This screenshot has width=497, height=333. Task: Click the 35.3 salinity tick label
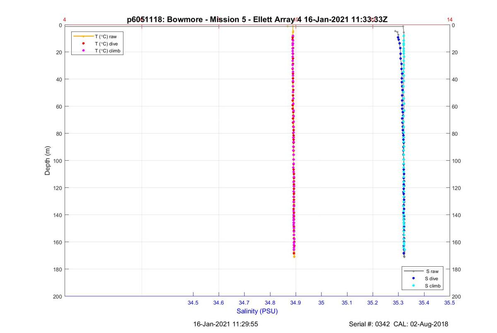tap(398, 303)
